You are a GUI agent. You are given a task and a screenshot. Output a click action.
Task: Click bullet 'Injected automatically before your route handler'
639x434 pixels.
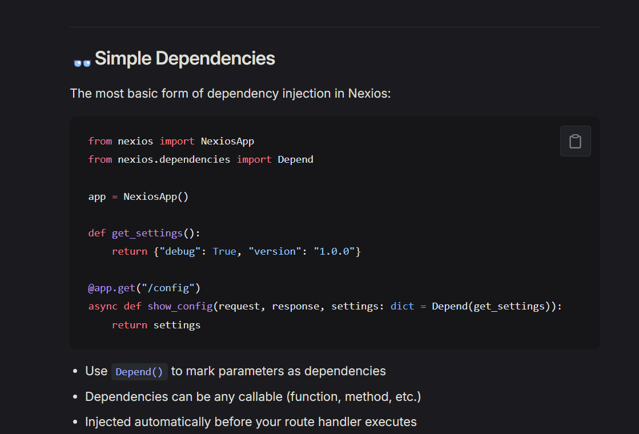point(251,422)
